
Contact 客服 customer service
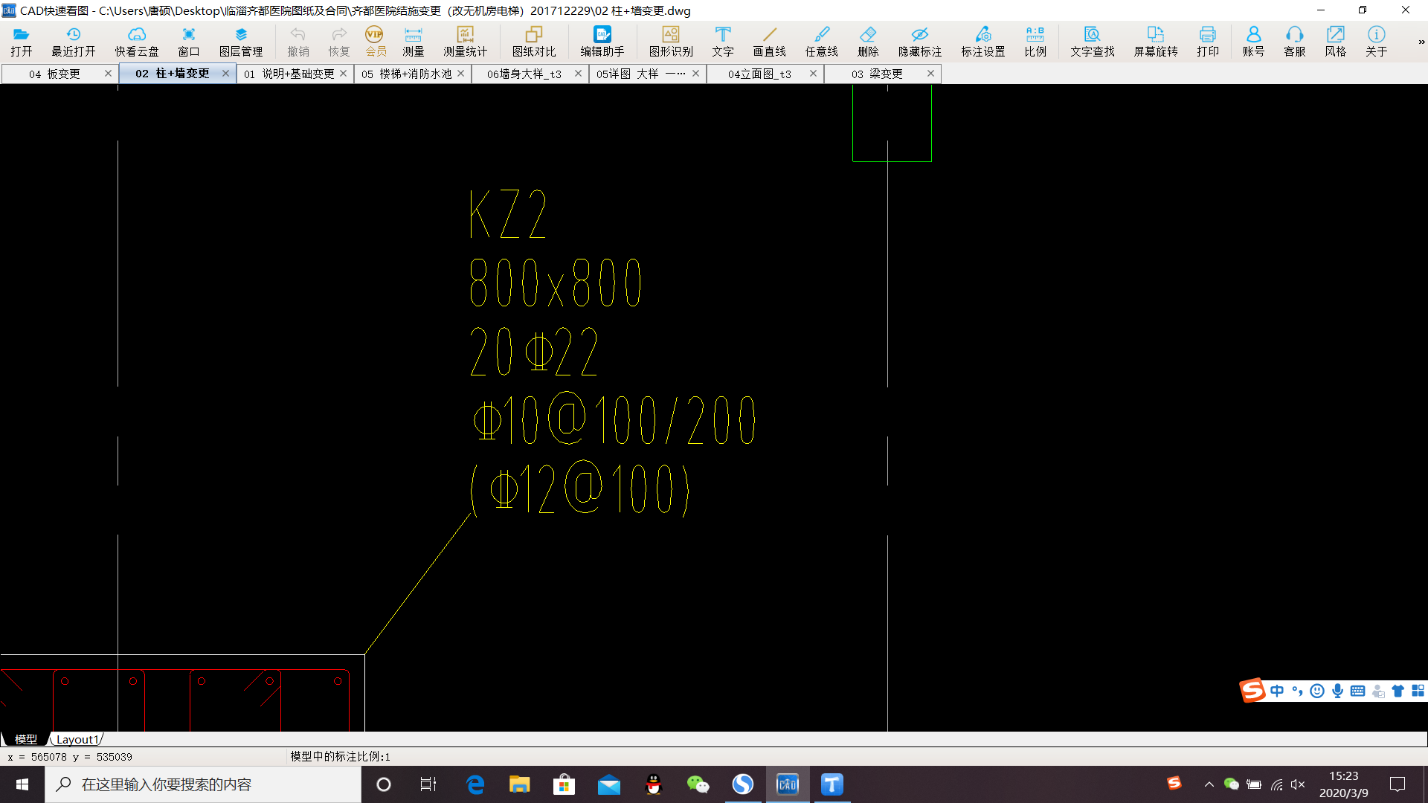coord(1295,42)
